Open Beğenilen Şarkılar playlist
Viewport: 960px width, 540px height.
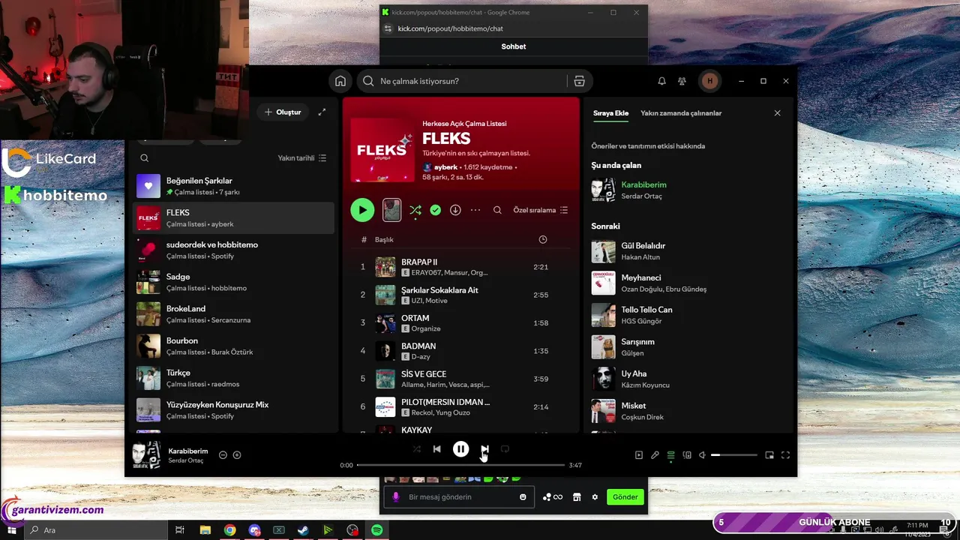[x=233, y=186]
